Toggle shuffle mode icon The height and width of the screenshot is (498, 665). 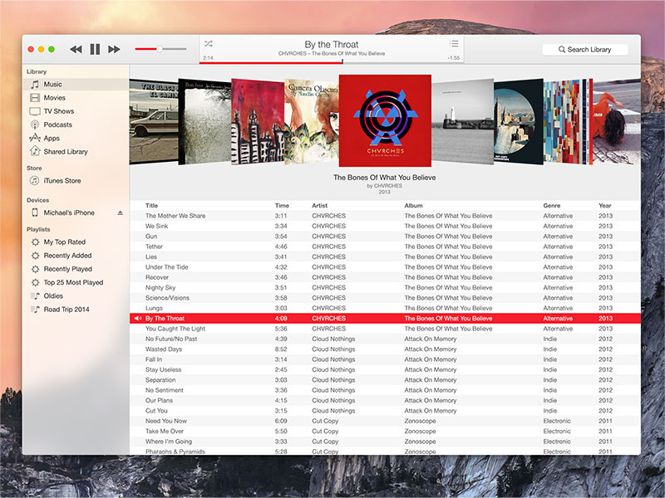(x=209, y=44)
